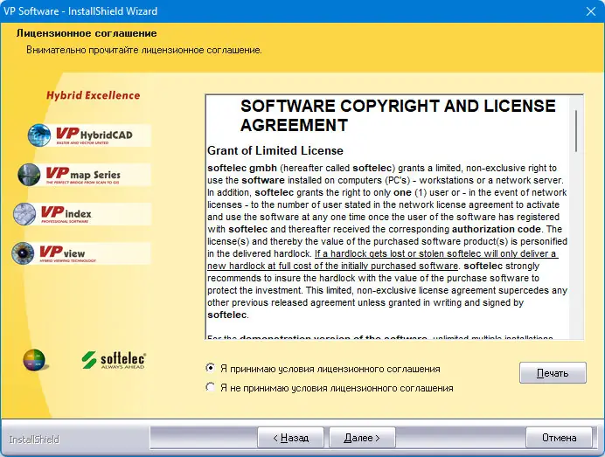
Task: Click the "Grant of Limited License" heading
Action: pos(275,150)
